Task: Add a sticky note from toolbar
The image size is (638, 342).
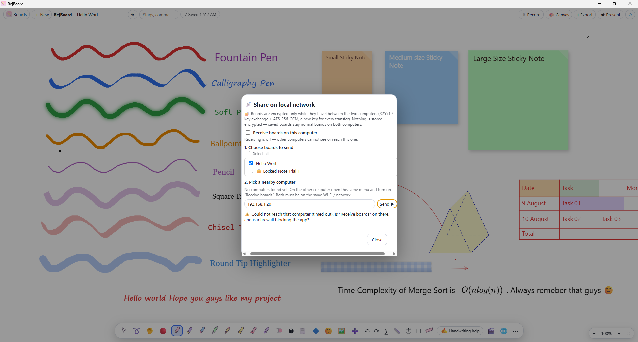Action: (303, 331)
